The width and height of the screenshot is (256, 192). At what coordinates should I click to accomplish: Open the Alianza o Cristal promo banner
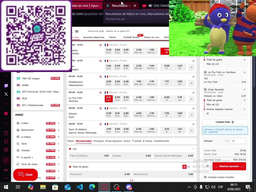click(x=225, y=131)
